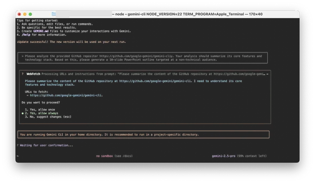Screen dimensions: 315x183
Task: Click the red close window button
Action: click(x=19, y=14)
